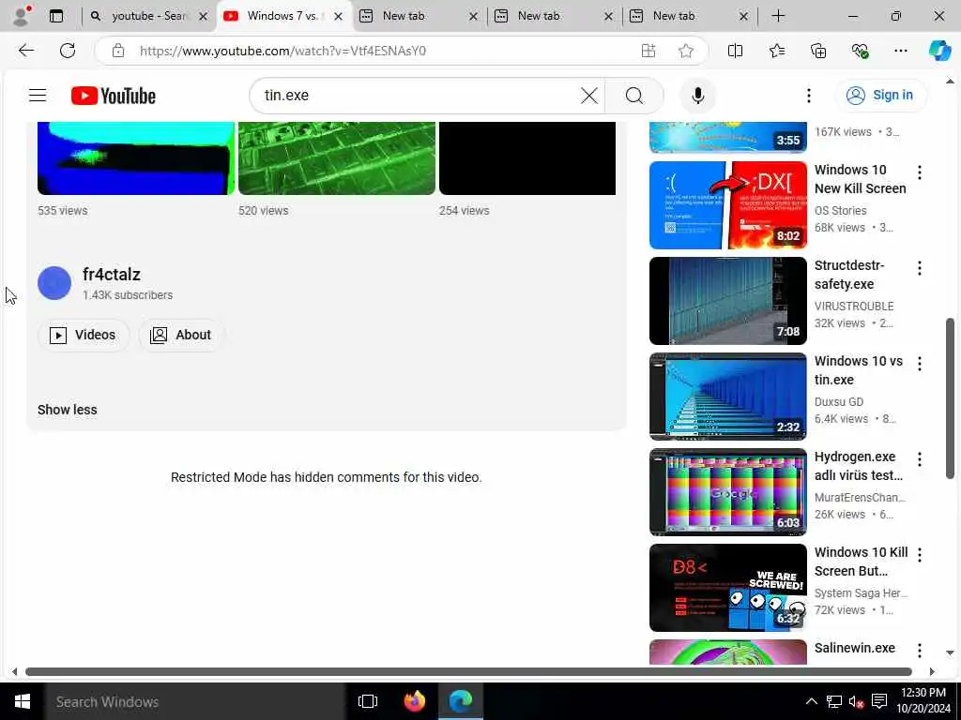Open options for Salinewin.exe video

point(920,651)
